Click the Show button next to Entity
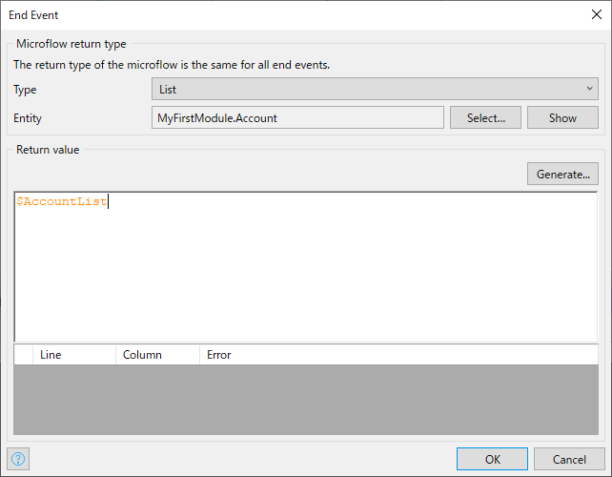This screenshot has width=612, height=477. (x=562, y=117)
